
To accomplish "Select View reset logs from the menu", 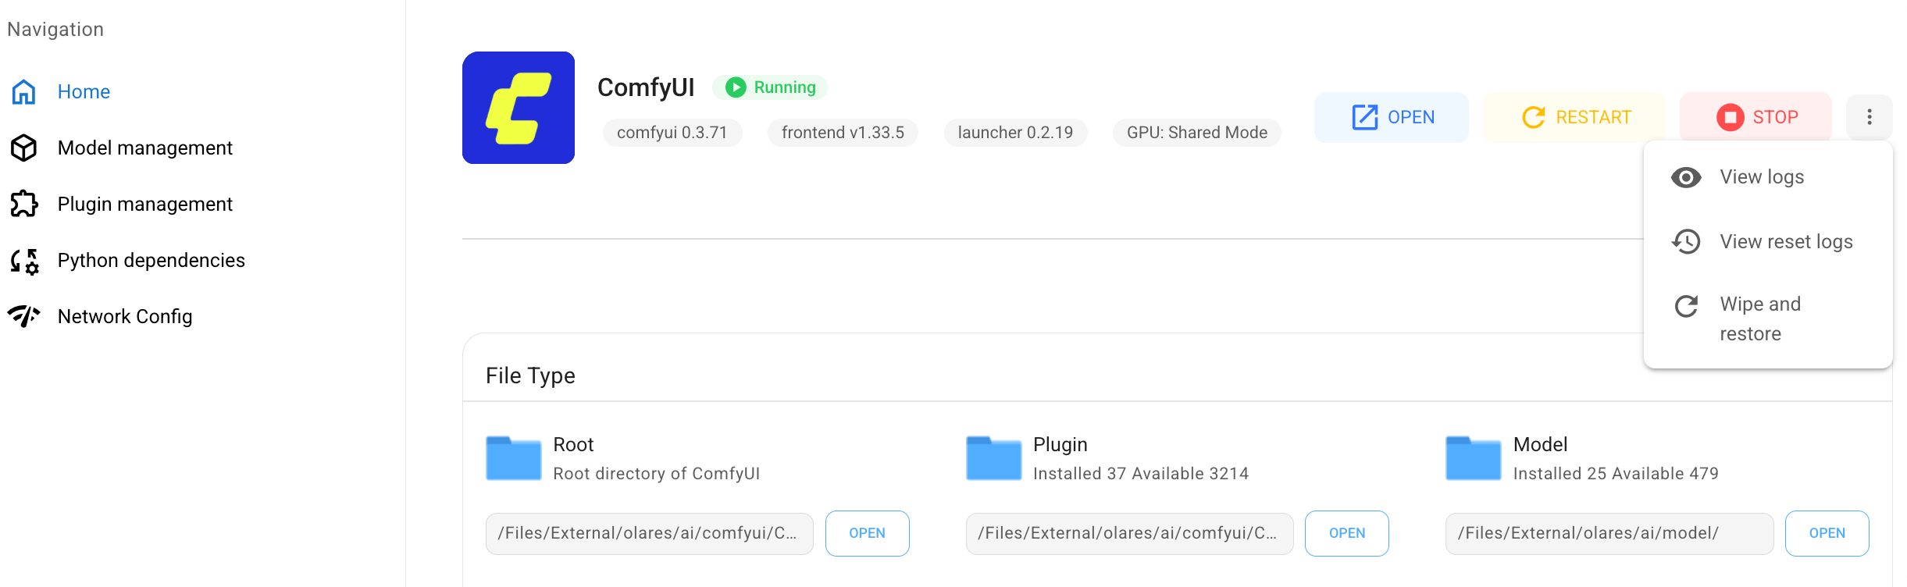I will [1787, 241].
